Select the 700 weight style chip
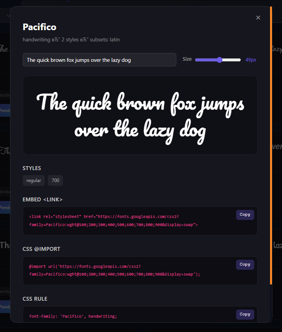This screenshot has width=282, height=332. point(56,180)
